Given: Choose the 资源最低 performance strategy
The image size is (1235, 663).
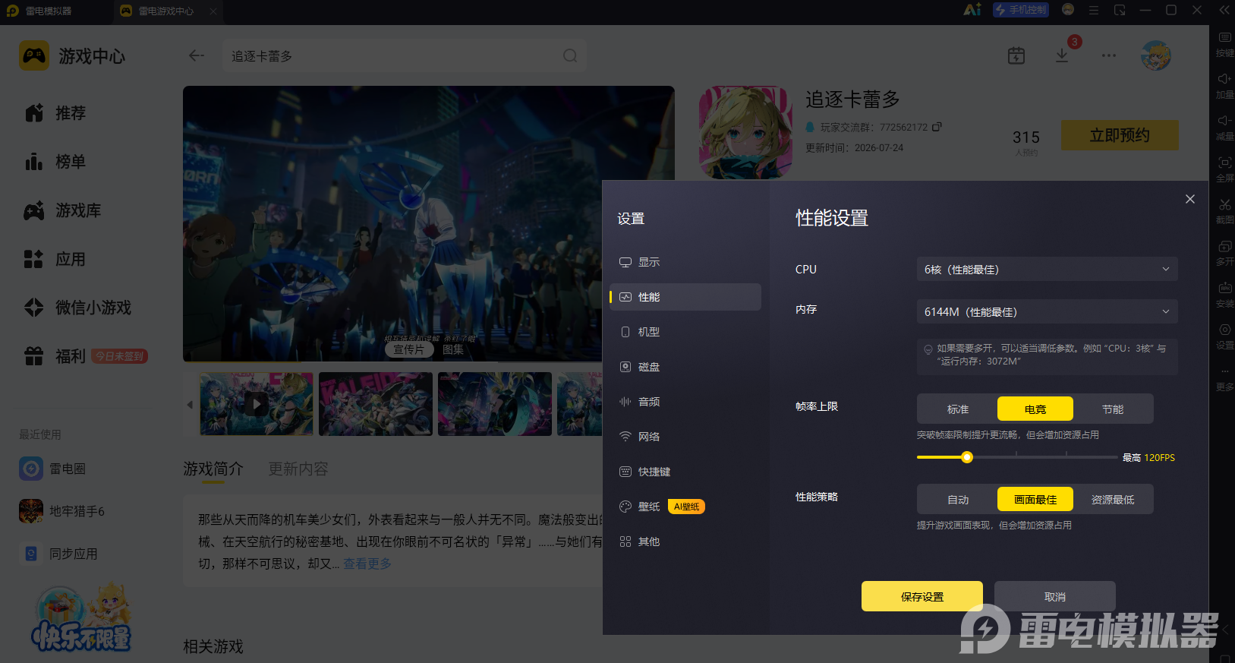Looking at the screenshot, I should [1113, 500].
